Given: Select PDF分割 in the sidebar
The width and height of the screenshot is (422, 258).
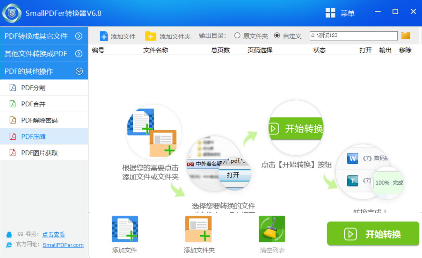Looking at the screenshot, I should [33, 88].
